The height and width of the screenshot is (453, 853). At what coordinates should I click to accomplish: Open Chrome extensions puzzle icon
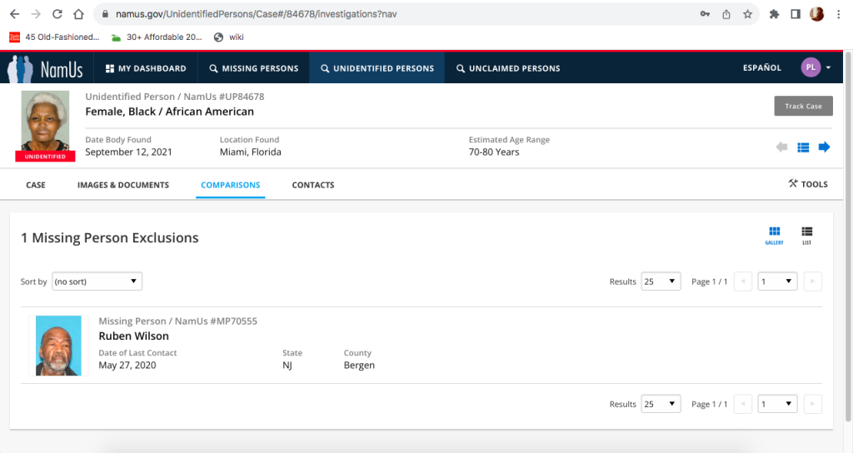[x=774, y=14]
